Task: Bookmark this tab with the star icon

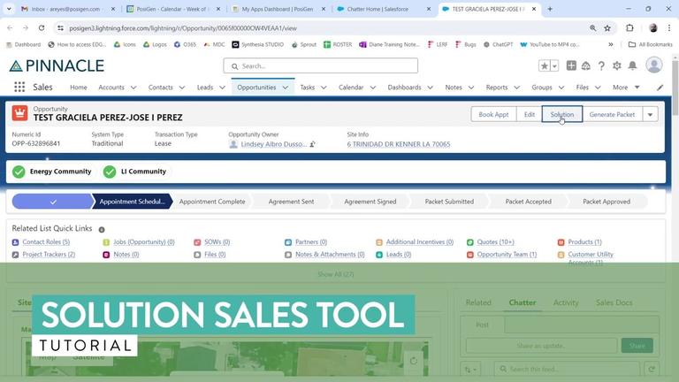Action: (607, 28)
